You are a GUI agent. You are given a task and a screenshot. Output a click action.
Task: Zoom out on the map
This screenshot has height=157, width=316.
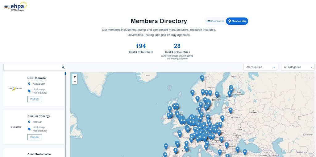point(75,82)
